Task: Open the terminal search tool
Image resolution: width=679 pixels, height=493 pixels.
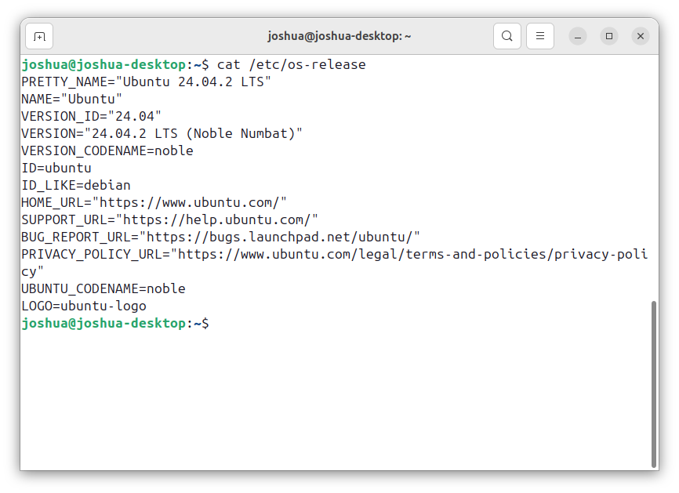Action: 507,36
